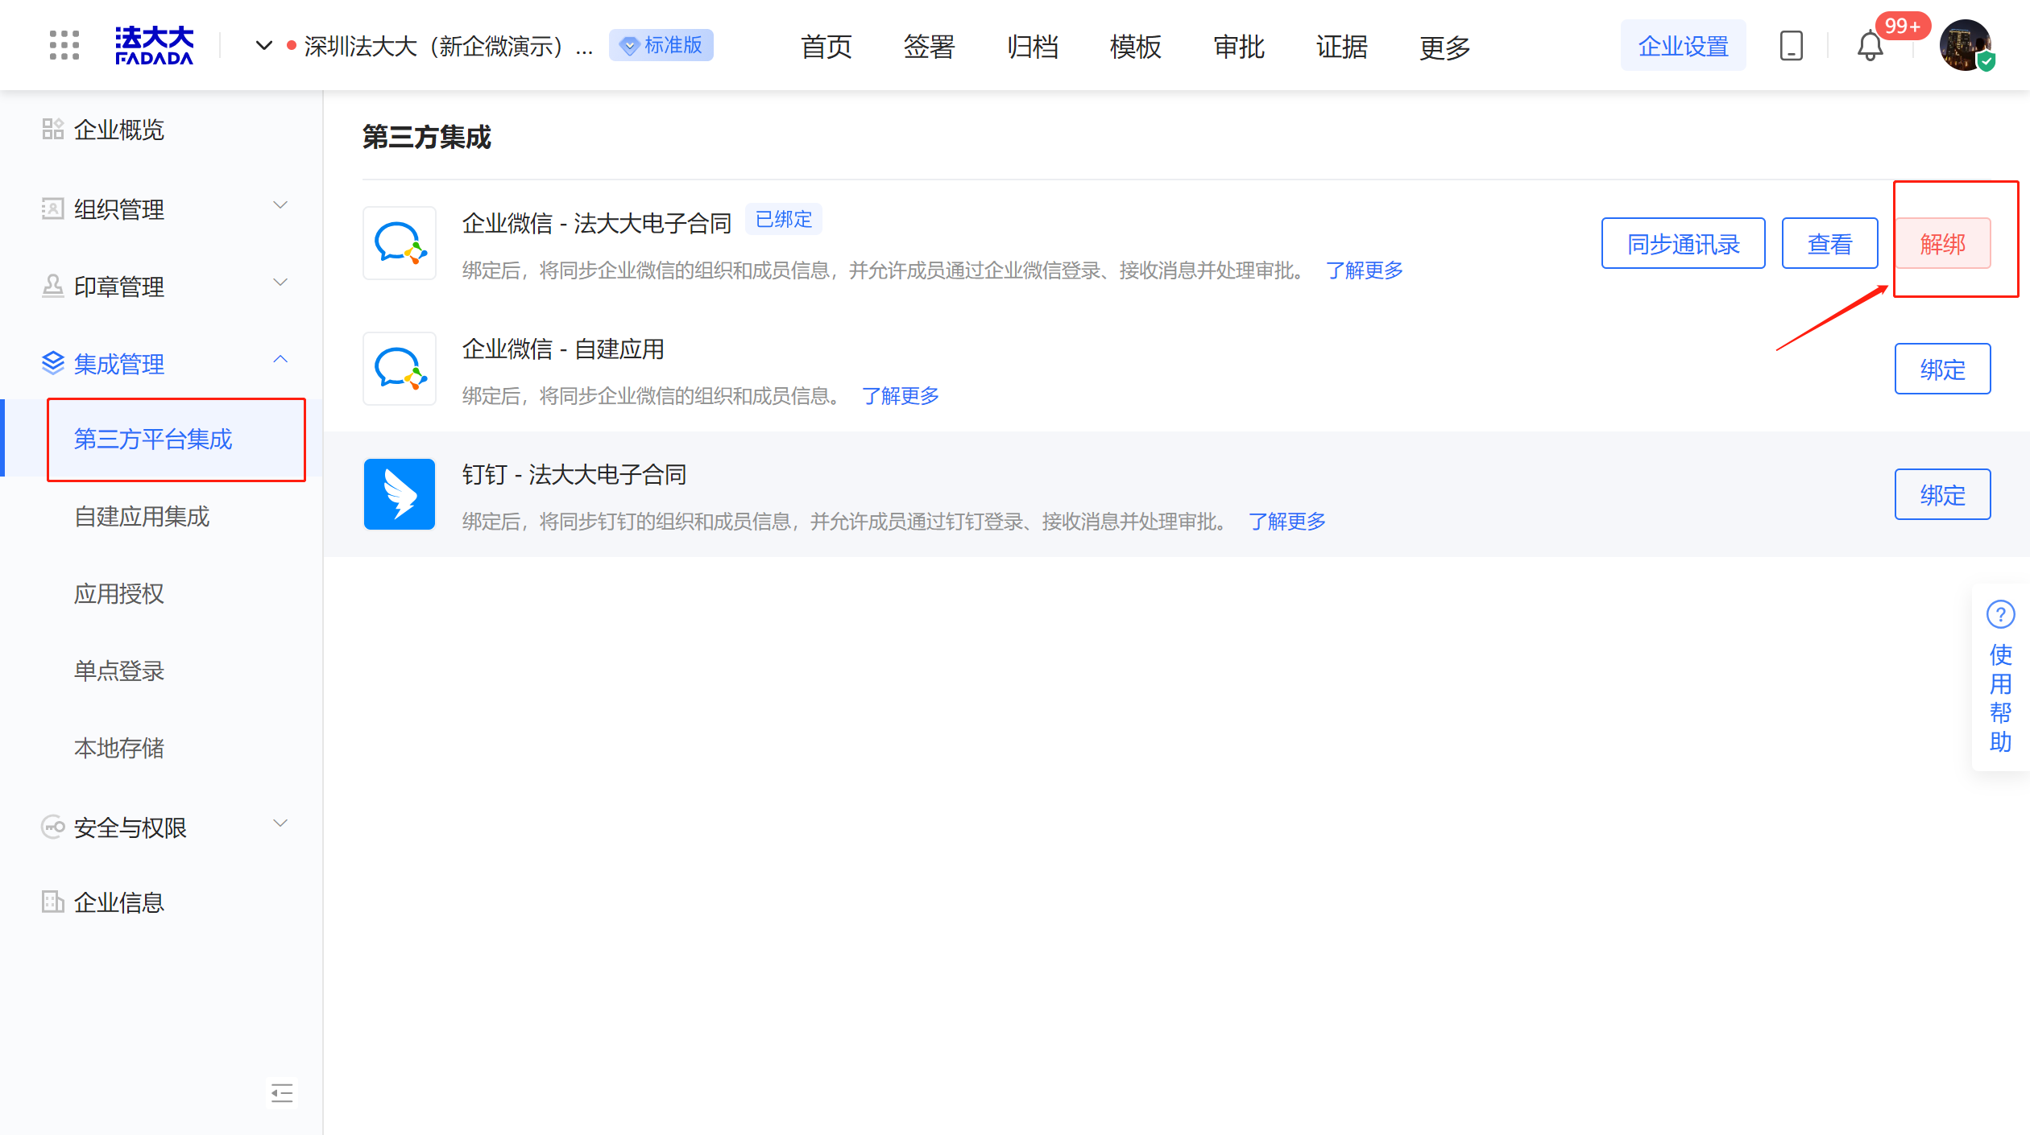
Task: Expand the 安全与权限 sidebar section
Action: [x=161, y=827]
